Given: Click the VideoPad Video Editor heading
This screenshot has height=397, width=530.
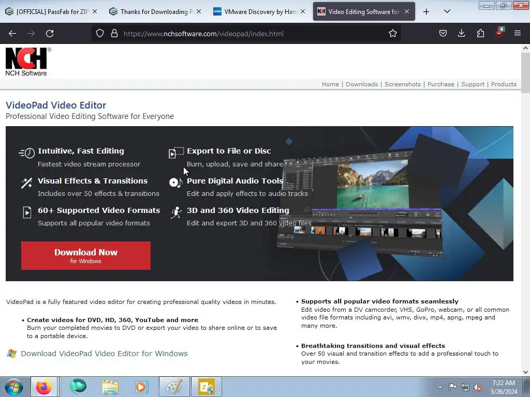Looking at the screenshot, I should pos(56,105).
